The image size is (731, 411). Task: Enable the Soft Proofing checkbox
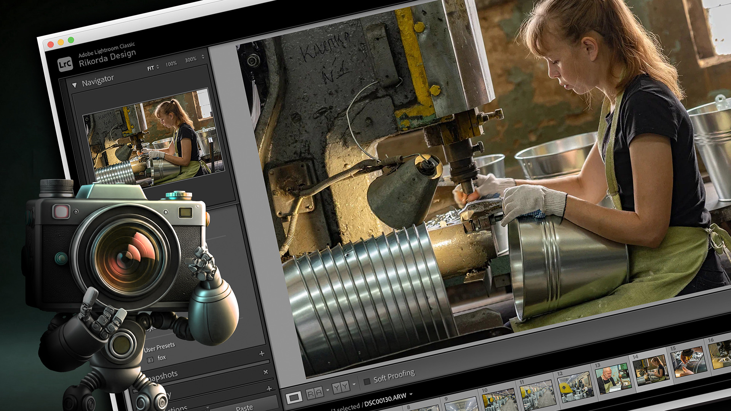point(367,381)
